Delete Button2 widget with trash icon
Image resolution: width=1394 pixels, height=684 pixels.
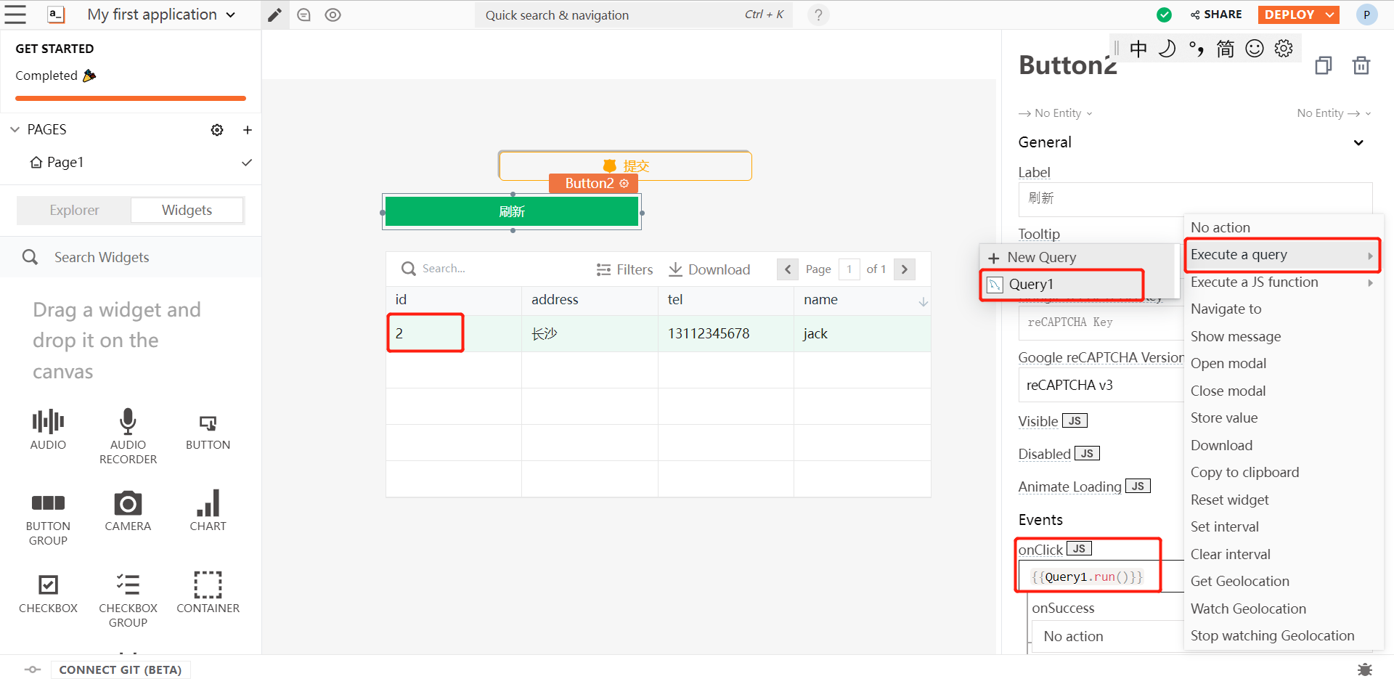[x=1361, y=65]
